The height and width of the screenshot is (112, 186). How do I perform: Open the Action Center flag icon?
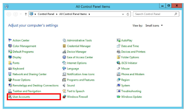10,40
